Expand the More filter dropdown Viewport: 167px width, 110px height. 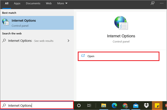(62, 3)
